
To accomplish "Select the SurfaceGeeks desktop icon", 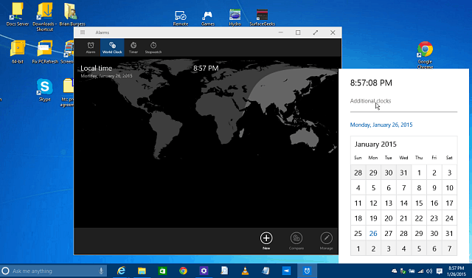I will (263, 18).
